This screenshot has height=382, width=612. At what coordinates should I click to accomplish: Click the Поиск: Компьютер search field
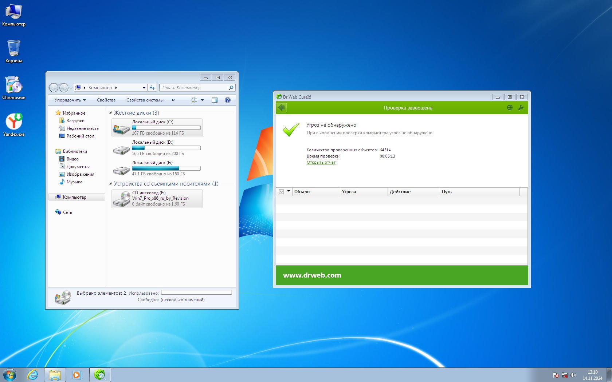(x=195, y=88)
